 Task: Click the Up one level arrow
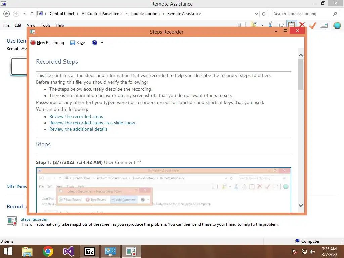32,14
